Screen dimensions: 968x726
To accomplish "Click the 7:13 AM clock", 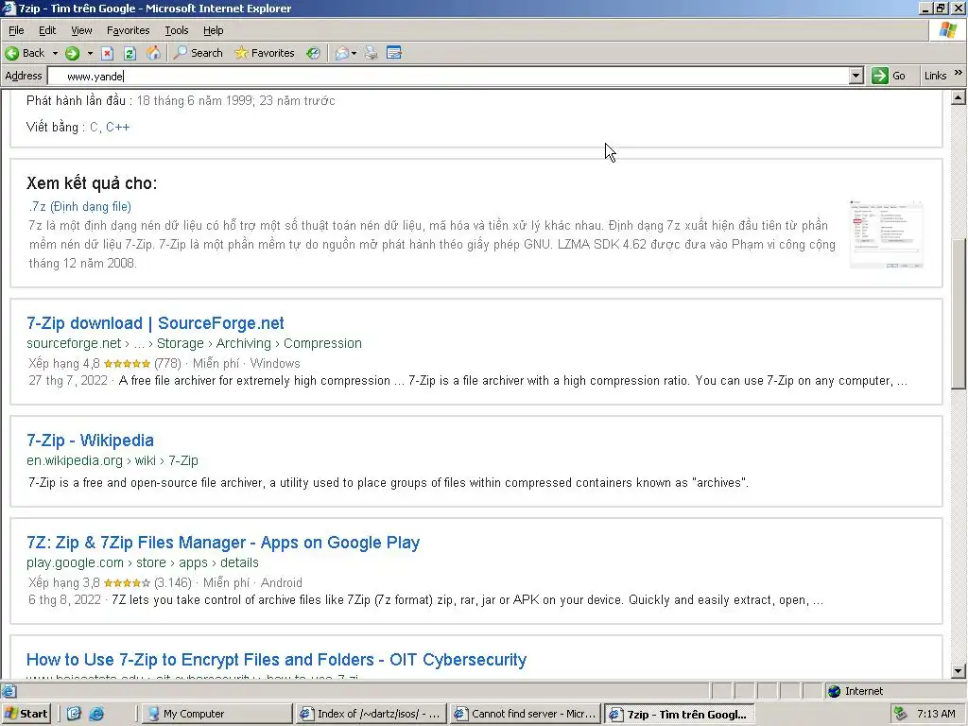I will 936,714.
